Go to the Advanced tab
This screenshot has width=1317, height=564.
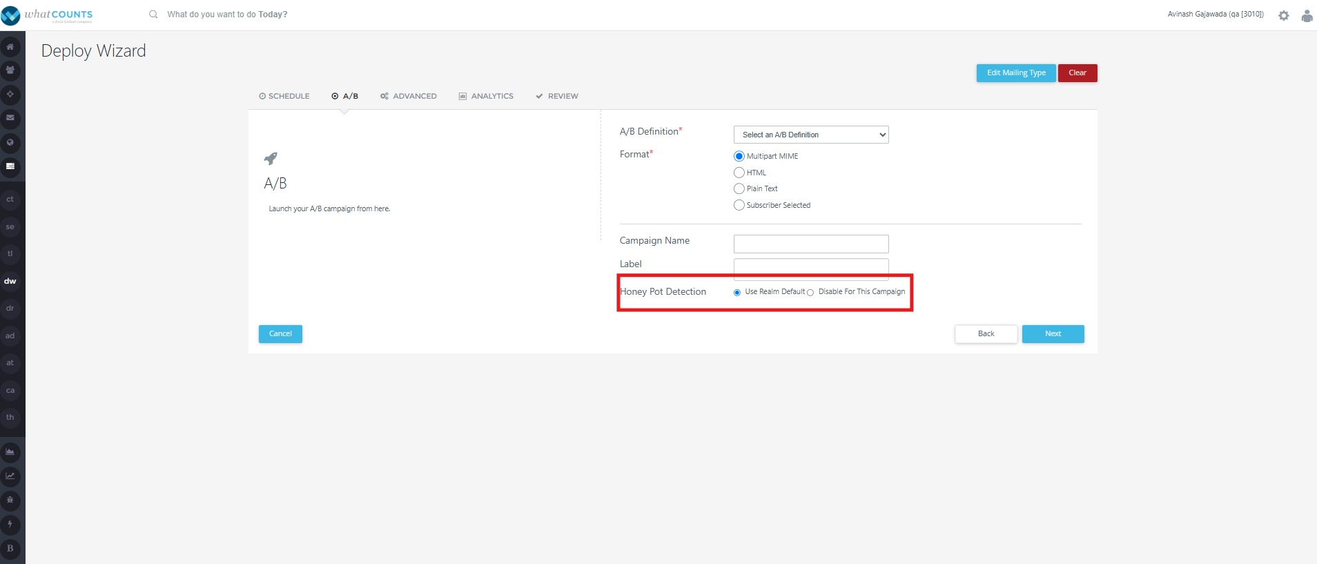409,96
